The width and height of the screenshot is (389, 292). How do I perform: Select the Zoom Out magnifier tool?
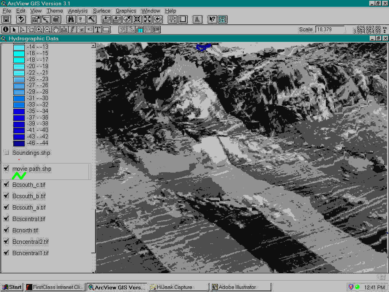click(x=47, y=30)
